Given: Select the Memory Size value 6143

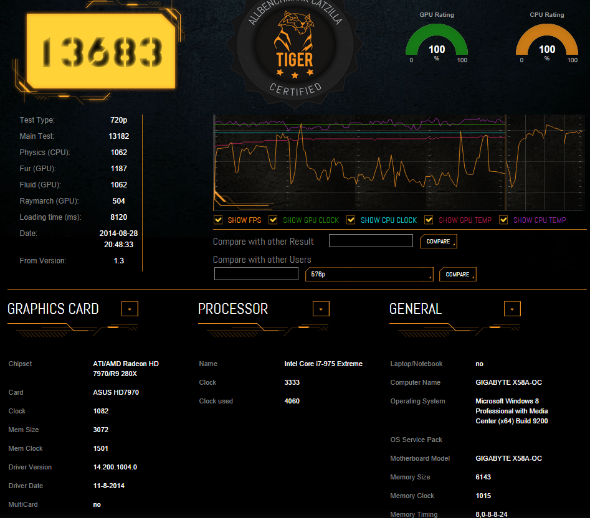Looking at the screenshot, I should coord(483,477).
